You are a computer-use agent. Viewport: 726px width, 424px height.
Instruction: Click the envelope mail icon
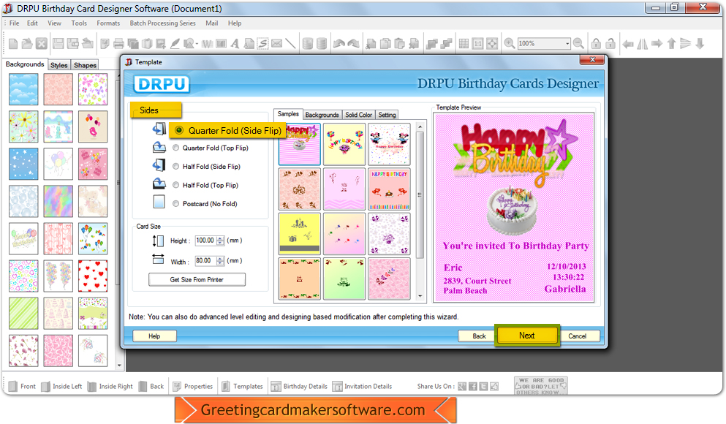coord(277,44)
